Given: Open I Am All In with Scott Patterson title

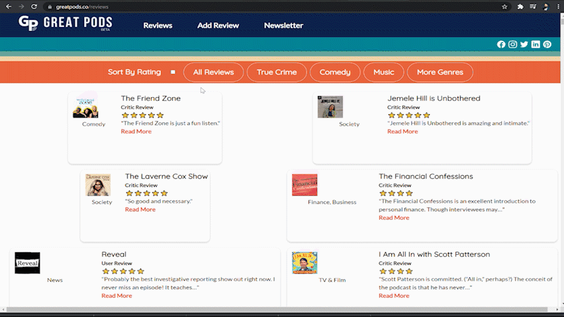Looking at the screenshot, I should coord(434,254).
